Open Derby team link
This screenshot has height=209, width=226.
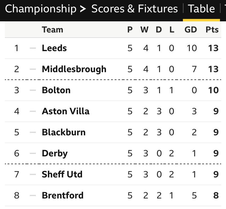click(x=55, y=153)
